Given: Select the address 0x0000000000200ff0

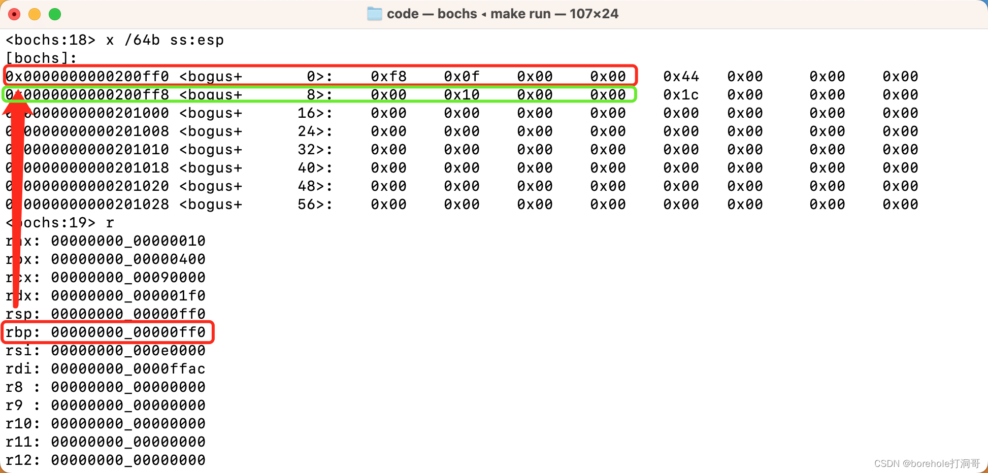Looking at the screenshot, I should click(87, 77).
